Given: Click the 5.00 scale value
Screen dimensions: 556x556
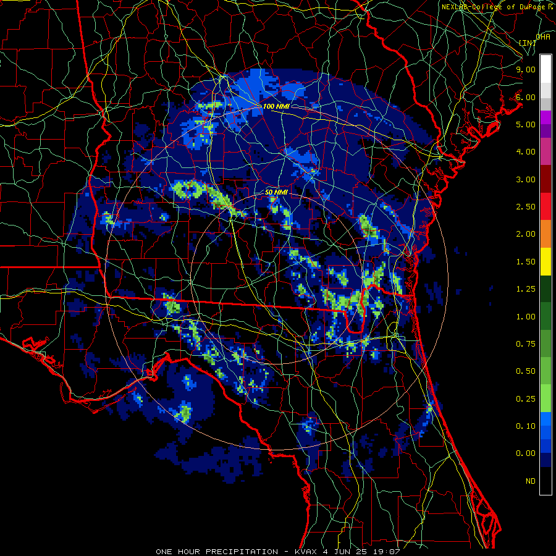Looking at the screenshot, I should 526,124.
